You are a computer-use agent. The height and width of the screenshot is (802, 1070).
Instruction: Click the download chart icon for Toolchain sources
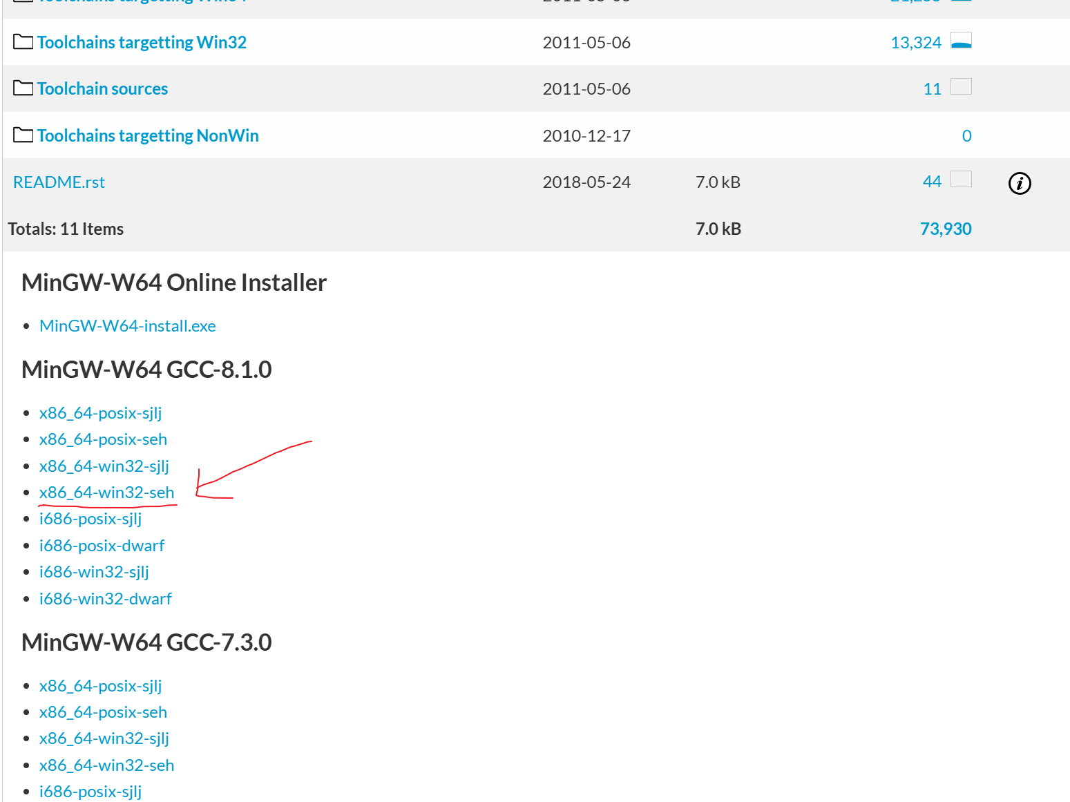coord(961,86)
